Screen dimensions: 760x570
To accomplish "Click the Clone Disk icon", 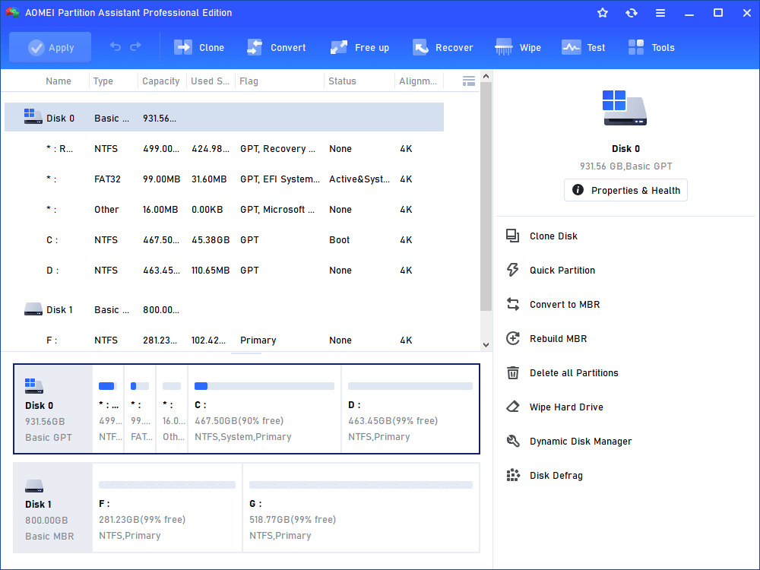I will click(x=512, y=236).
